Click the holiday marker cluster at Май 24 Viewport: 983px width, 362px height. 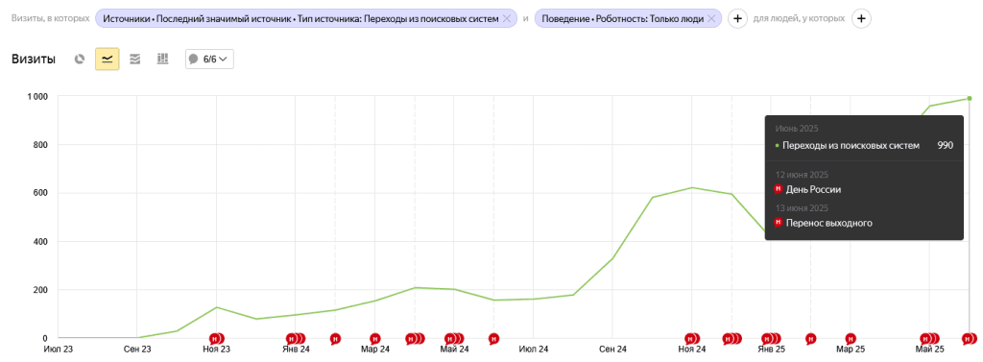(454, 339)
